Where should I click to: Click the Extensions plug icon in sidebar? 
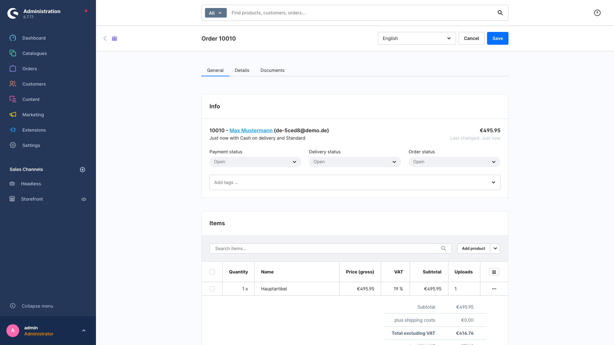pyautogui.click(x=13, y=130)
